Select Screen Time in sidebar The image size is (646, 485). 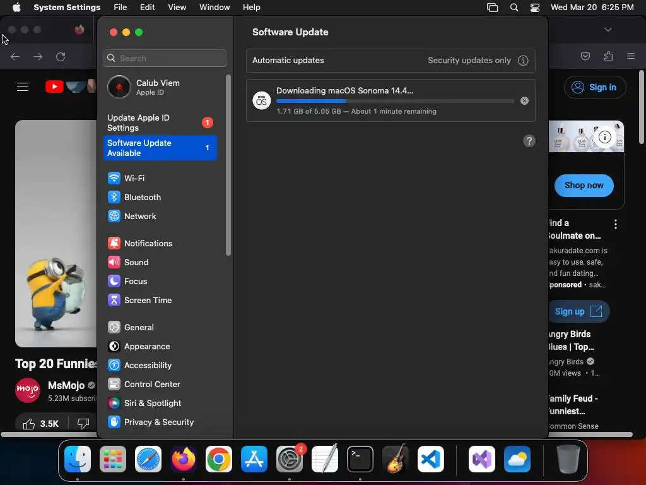160,300
